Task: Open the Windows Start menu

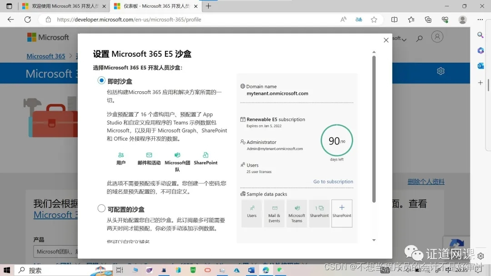Action: coord(6,270)
